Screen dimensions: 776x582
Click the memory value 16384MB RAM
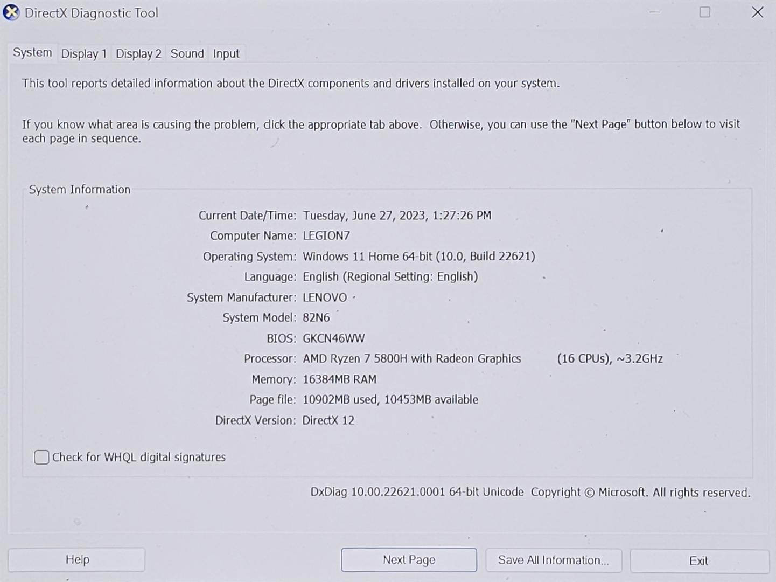[x=340, y=379]
